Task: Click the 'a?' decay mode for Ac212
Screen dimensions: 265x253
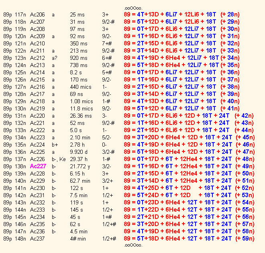Action: (x=54, y=58)
